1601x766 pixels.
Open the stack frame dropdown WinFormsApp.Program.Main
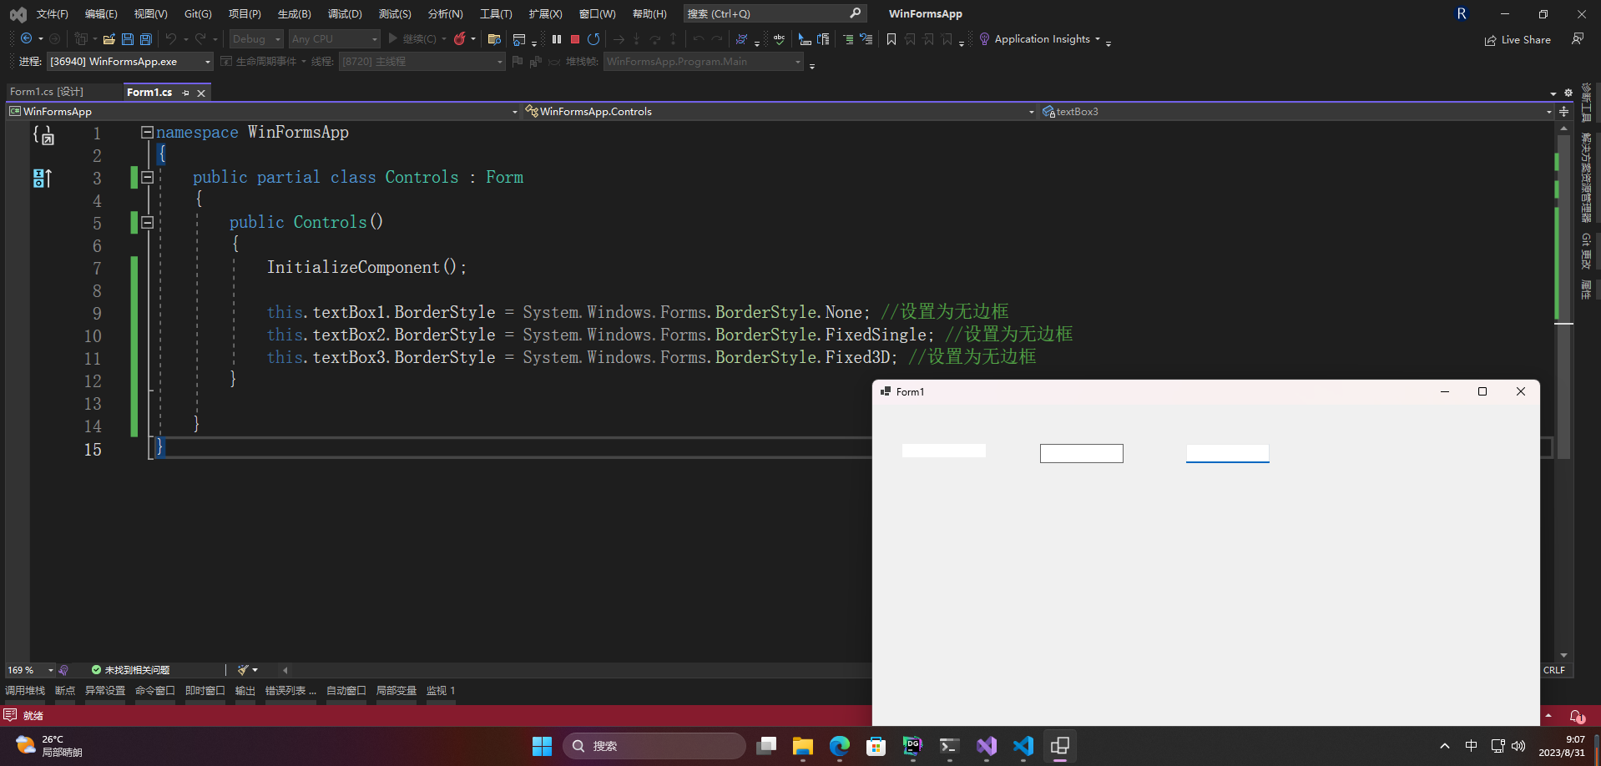pyautogui.click(x=704, y=62)
